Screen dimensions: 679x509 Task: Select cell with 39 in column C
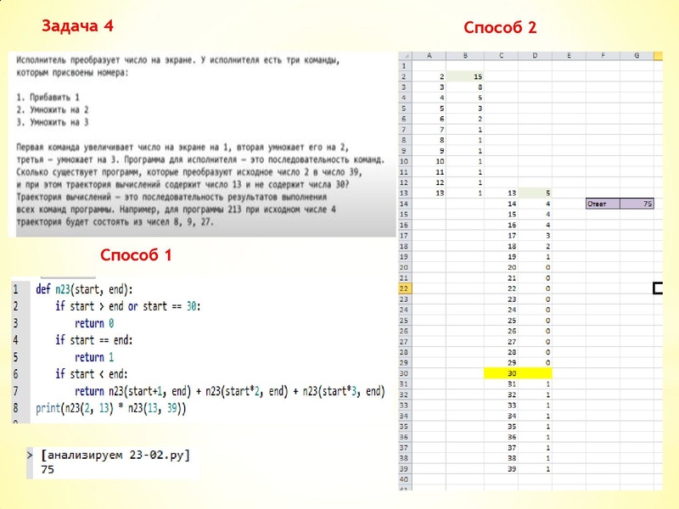(x=510, y=469)
